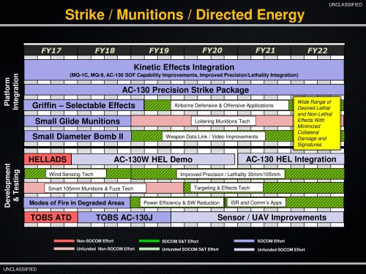Click the red Non-SOCOM Effort legend swatch
The width and height of the screenshot is (366, 274).
[64, 241]
